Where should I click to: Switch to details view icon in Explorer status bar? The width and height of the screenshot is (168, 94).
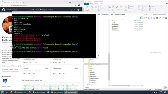[x=165, y=87]
